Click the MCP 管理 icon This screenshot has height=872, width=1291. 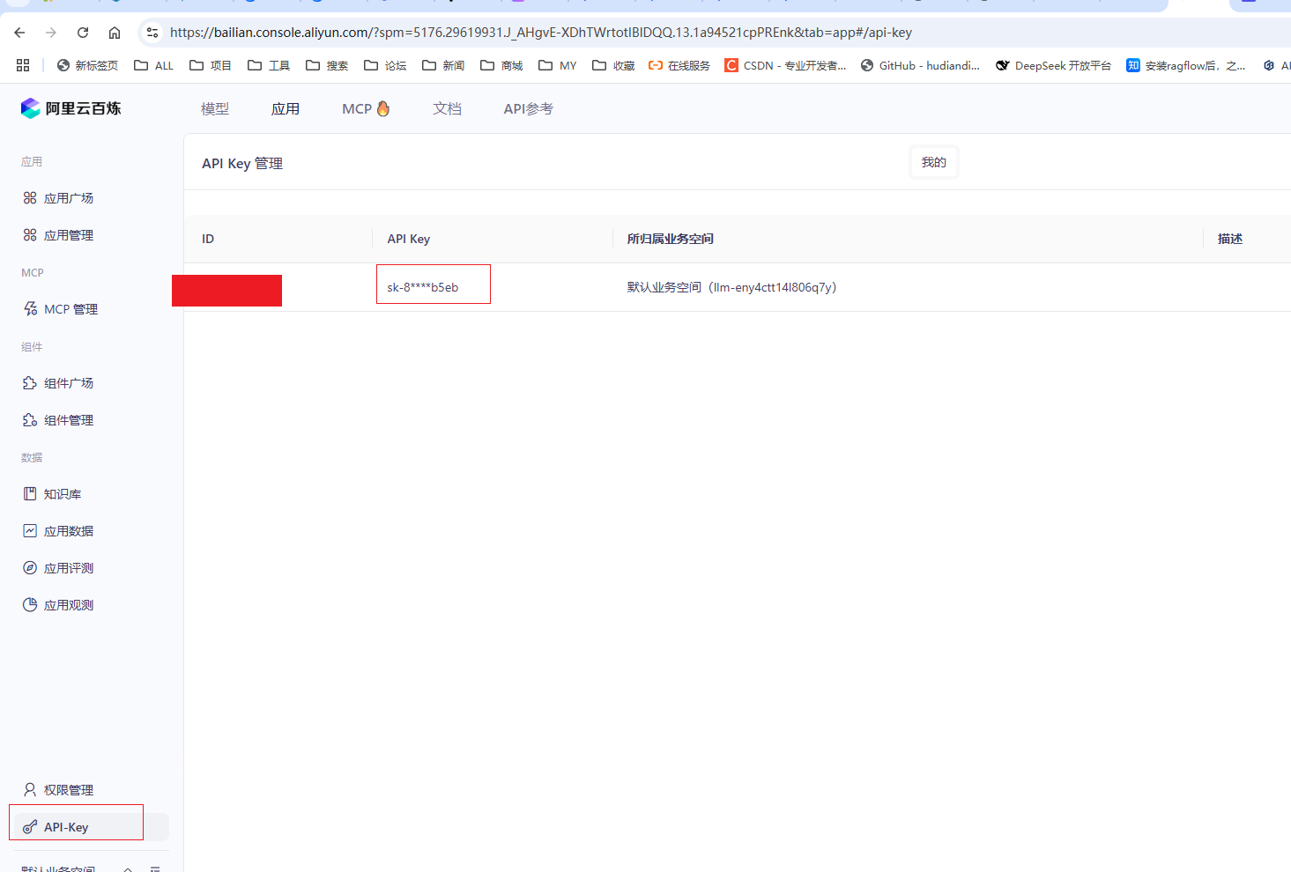pos(30,309)
